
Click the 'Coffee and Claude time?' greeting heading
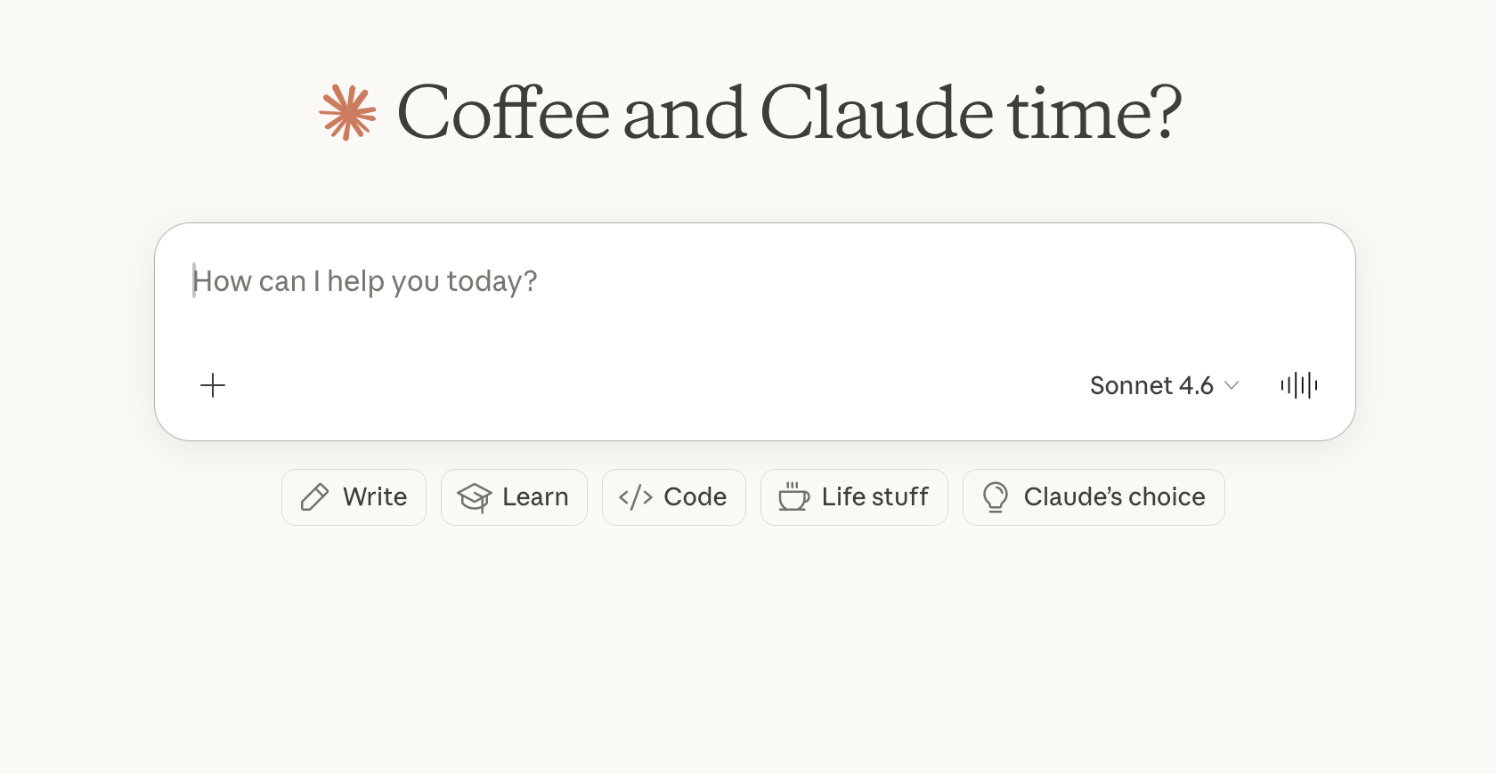tap(789, 113)
